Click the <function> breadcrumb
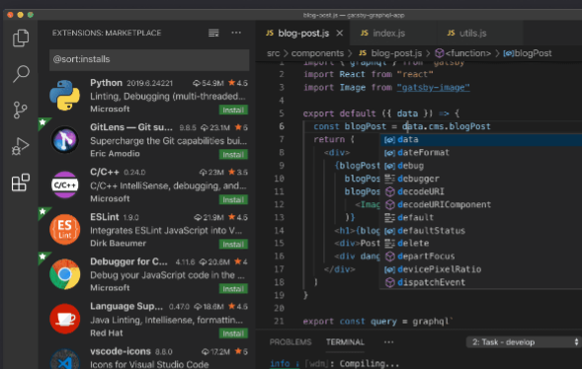The height and width of the screenshot is (369, 582). [x=462, y=53]
